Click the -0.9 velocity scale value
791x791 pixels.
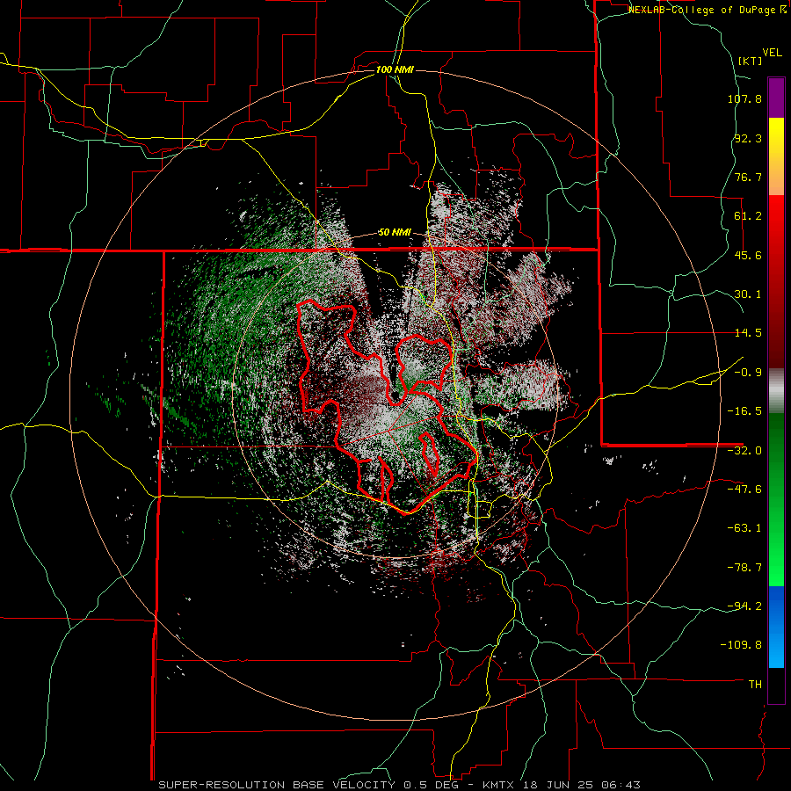point(748,373)
